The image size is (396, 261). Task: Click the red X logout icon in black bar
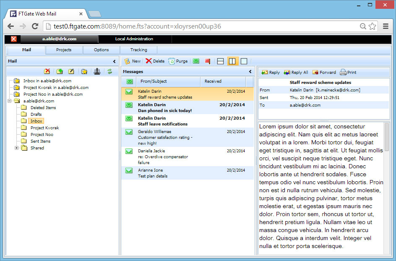click(x=14, y=39)
